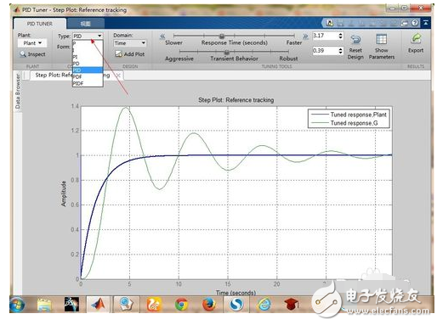Launch MATLAB from the taskbar
Viewport: 437px width, 325px height.
98,305
